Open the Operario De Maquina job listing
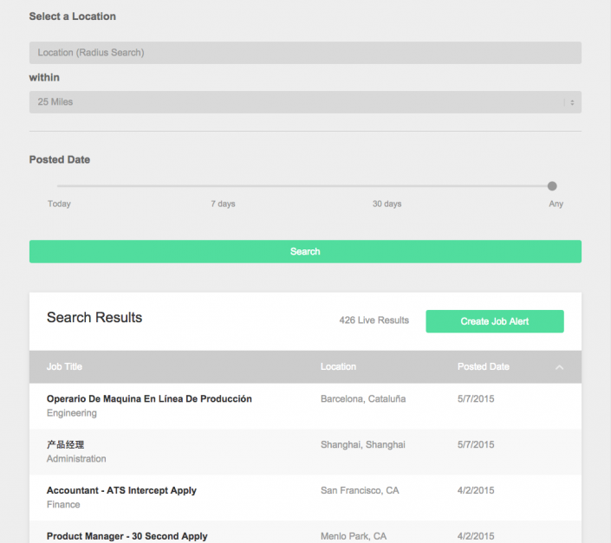The height and width of the screenshot is (543, 611). [149, 399]
